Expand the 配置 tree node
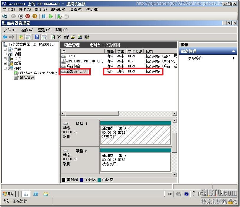Screen dimensions: 240x207 click(5, 63)
